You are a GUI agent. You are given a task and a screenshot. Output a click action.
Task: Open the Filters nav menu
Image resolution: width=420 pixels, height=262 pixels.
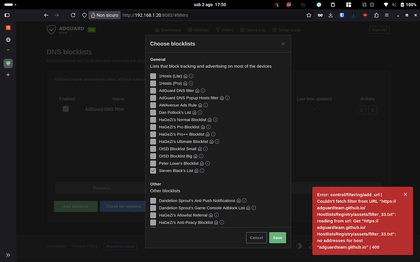[224, 30]
